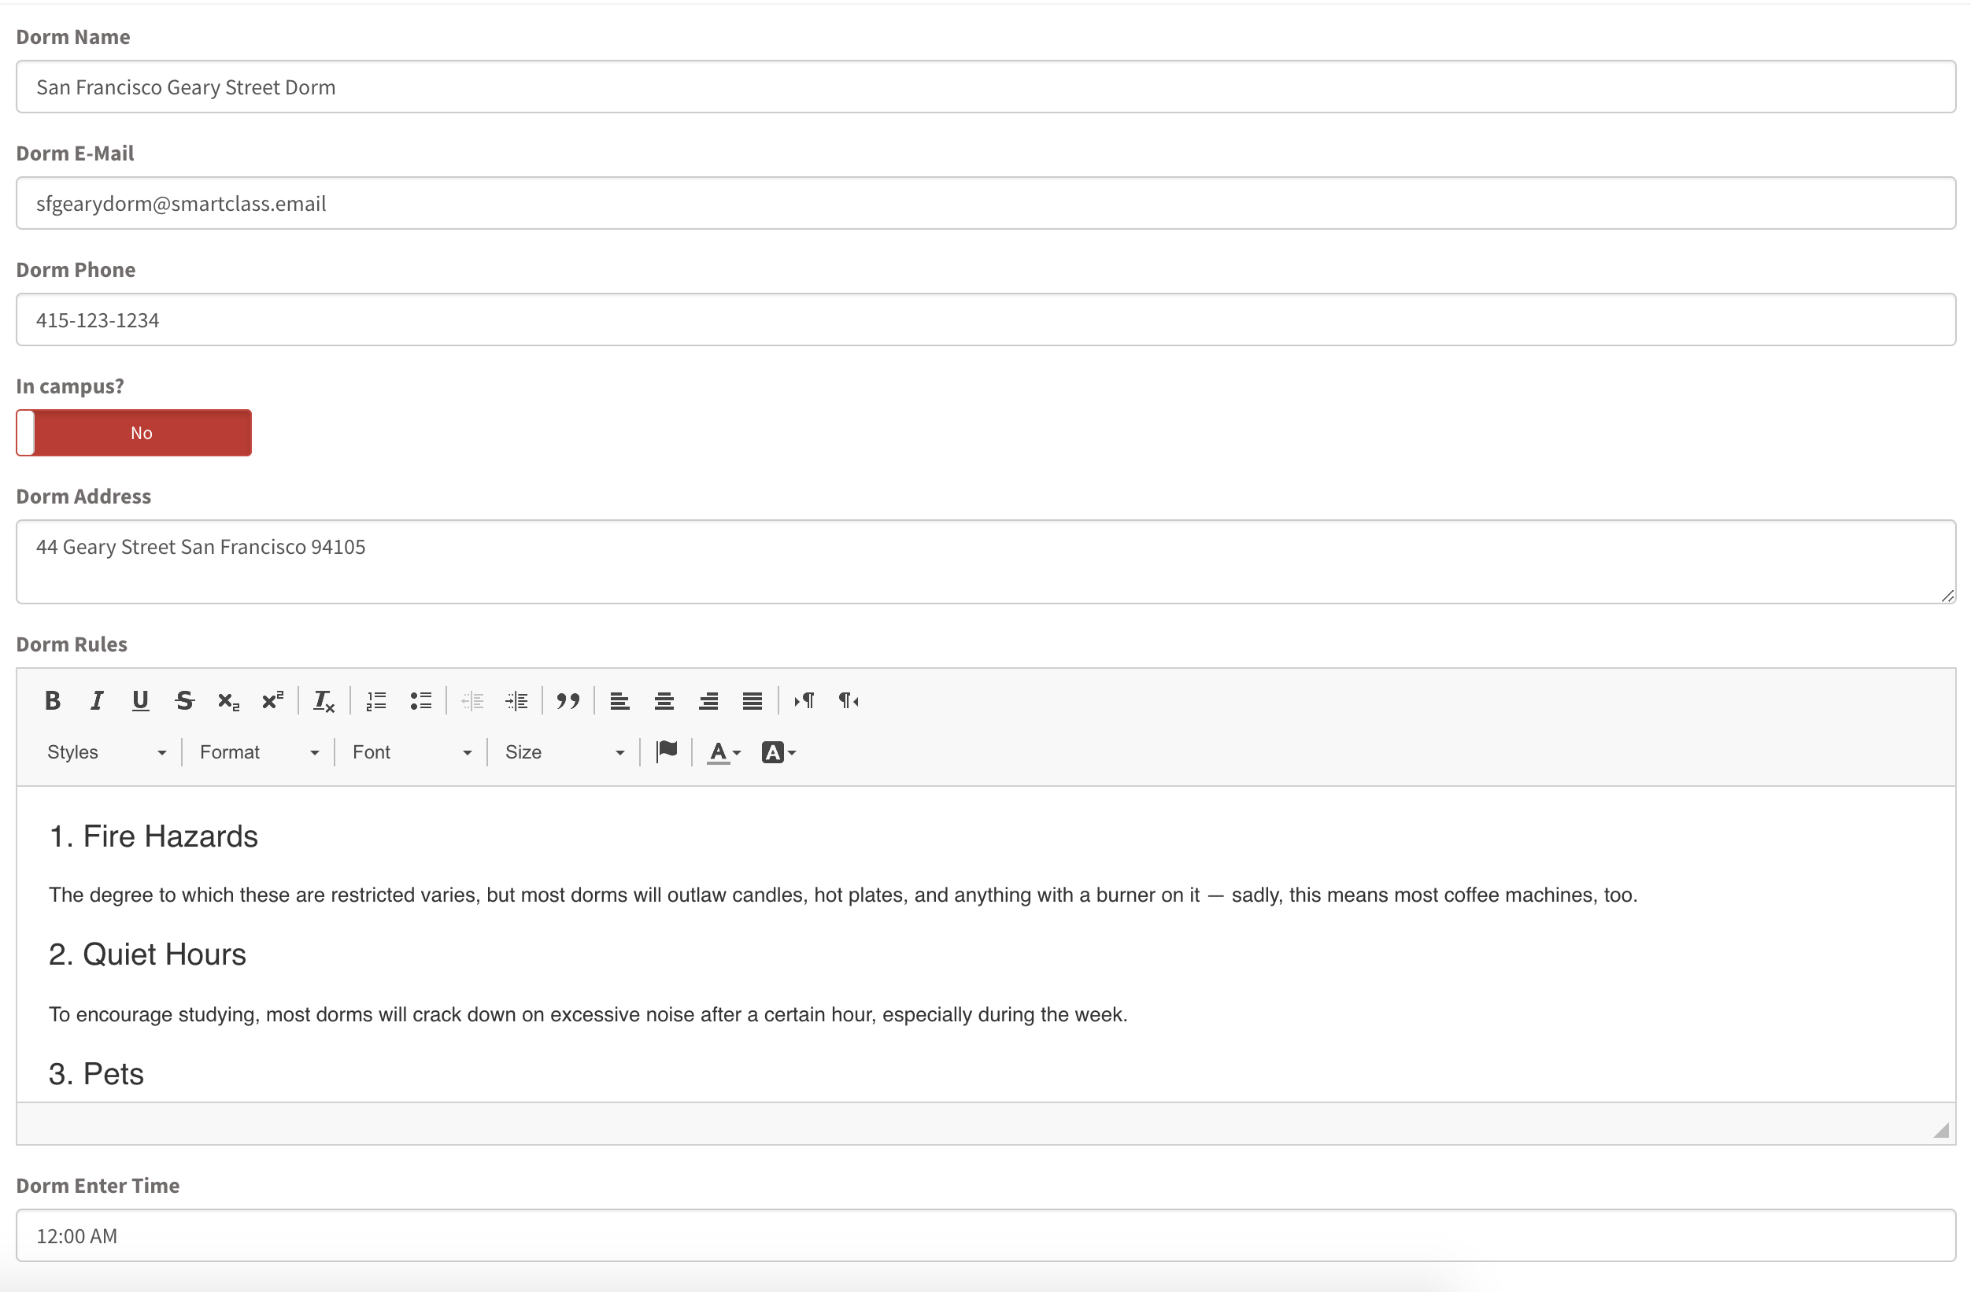Insert a bulleted list
1971x1292 pixels.
pos(420,701)
